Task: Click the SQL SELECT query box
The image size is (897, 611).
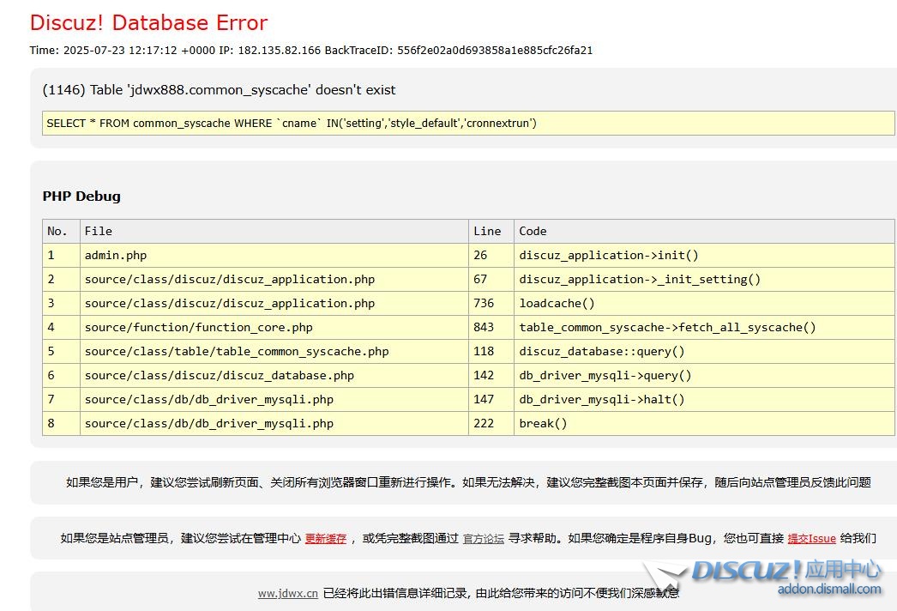Action: point(467,124)
